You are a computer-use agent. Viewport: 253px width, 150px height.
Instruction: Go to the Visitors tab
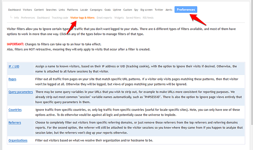coord(27,9)
